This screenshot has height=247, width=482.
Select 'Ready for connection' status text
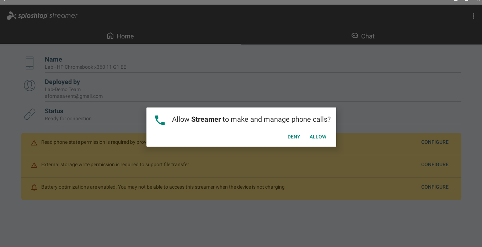68,119
